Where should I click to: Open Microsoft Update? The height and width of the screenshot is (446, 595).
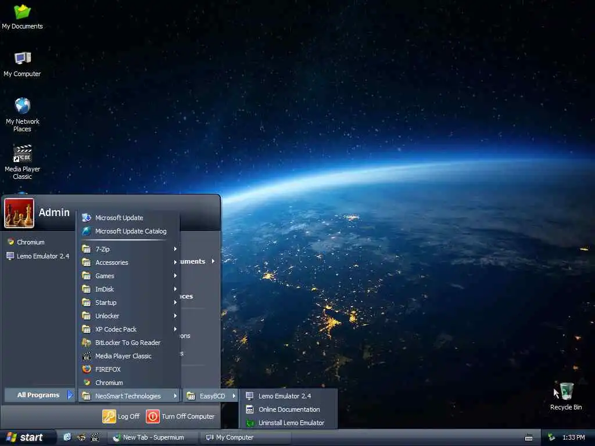129,218
